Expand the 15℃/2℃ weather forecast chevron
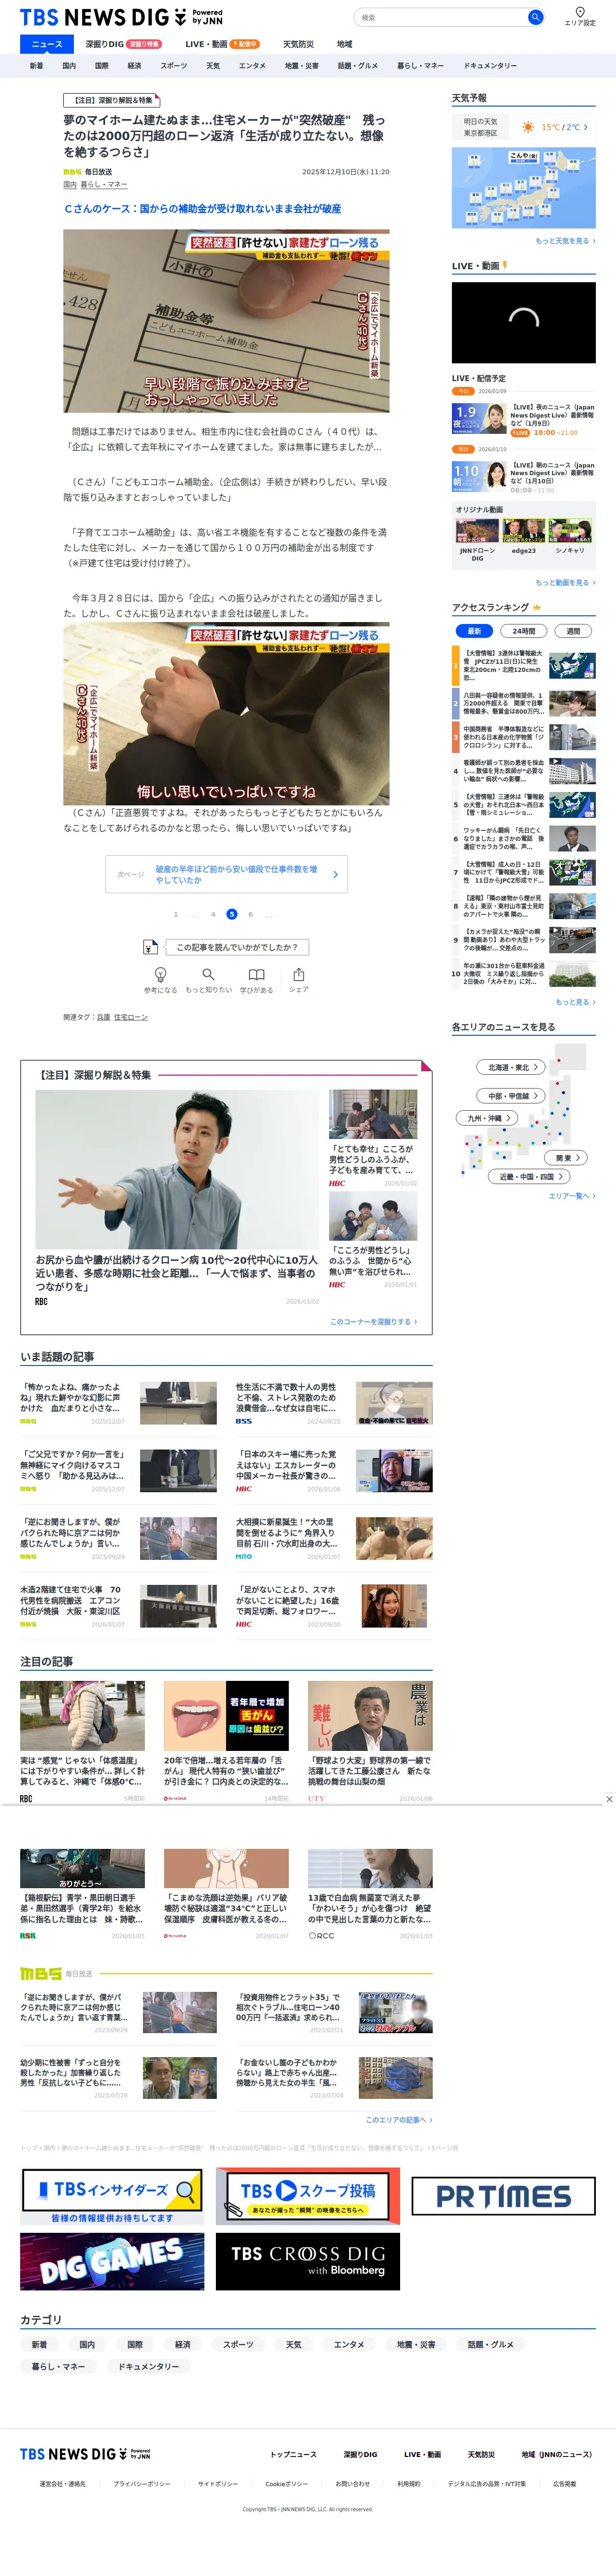Screen dimensions: 616x2576 point(585,127)
